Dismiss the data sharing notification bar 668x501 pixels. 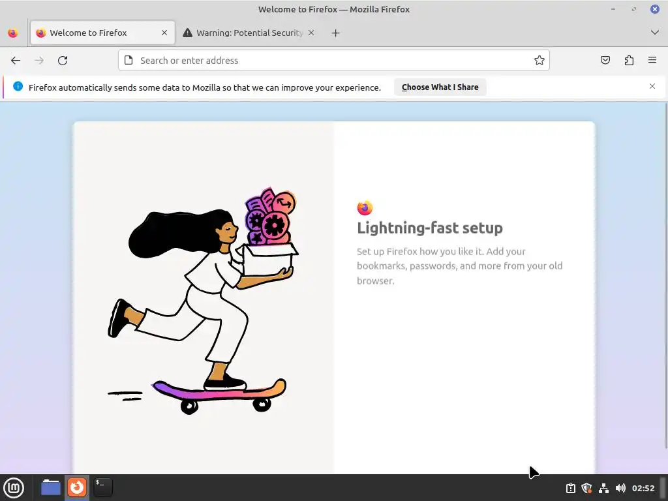(x=652, y=86)
